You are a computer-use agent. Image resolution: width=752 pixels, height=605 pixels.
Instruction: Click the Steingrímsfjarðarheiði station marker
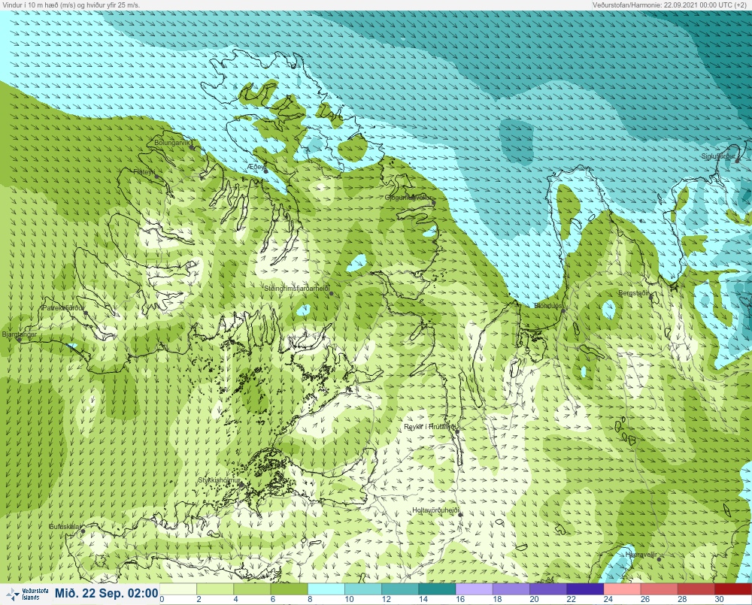pos(331,293)
